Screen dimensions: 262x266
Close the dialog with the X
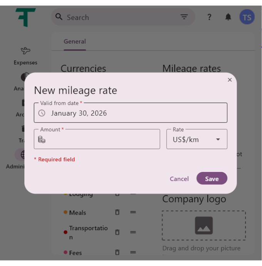point(230,80)
